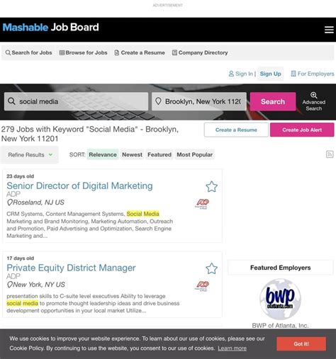The image size is (336, 359).
Task: Click the 279 Jobs results heading
Action: coord(90,134)
